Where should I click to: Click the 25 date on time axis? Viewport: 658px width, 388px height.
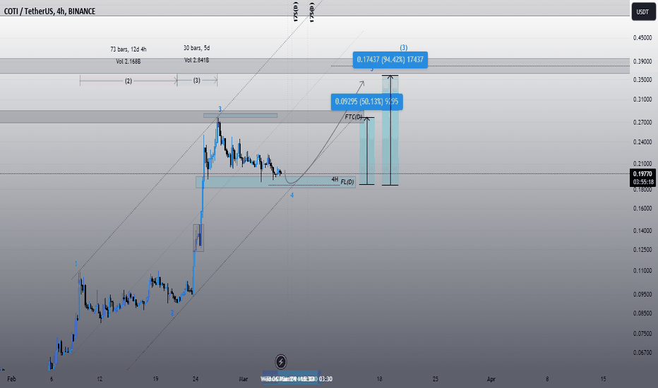[x=435, y=379]
